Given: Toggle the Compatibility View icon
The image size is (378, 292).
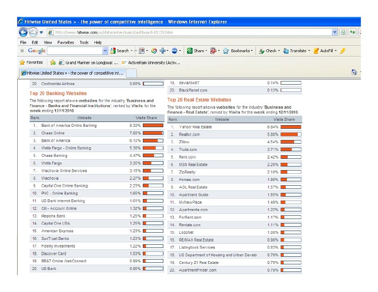Looking at the screenshot, I should [343, 32].
